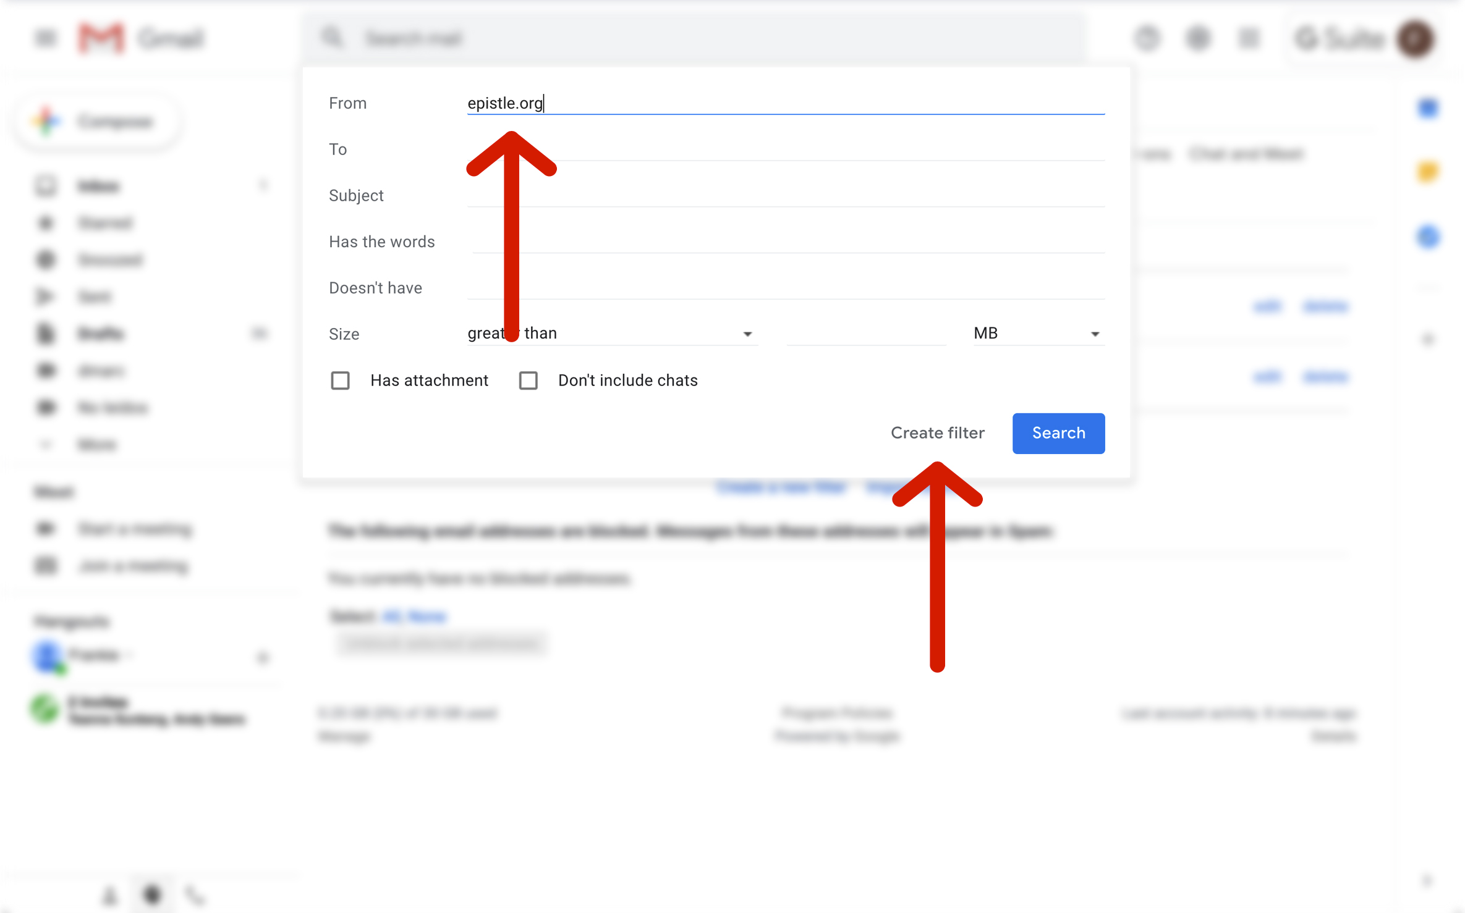Open Keep icon in side panel

click(1427, 172)
